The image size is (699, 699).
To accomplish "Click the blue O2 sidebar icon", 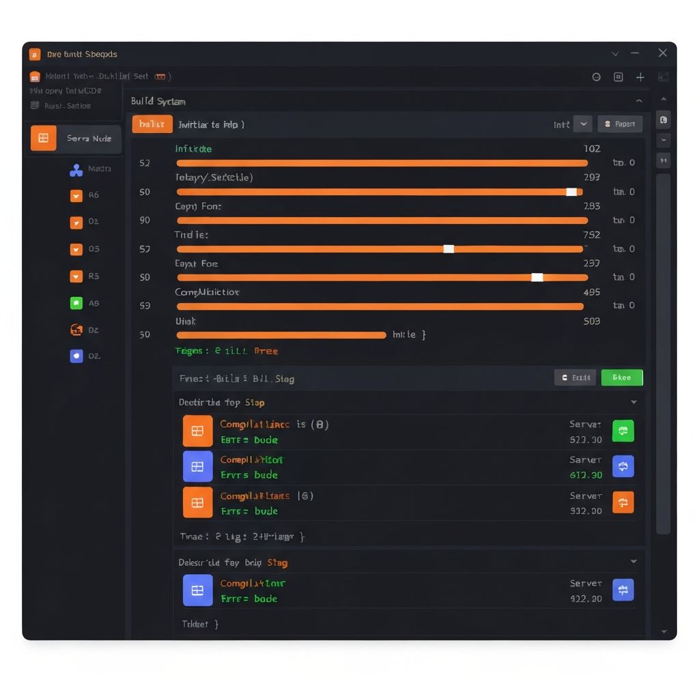I will [76, 356].
